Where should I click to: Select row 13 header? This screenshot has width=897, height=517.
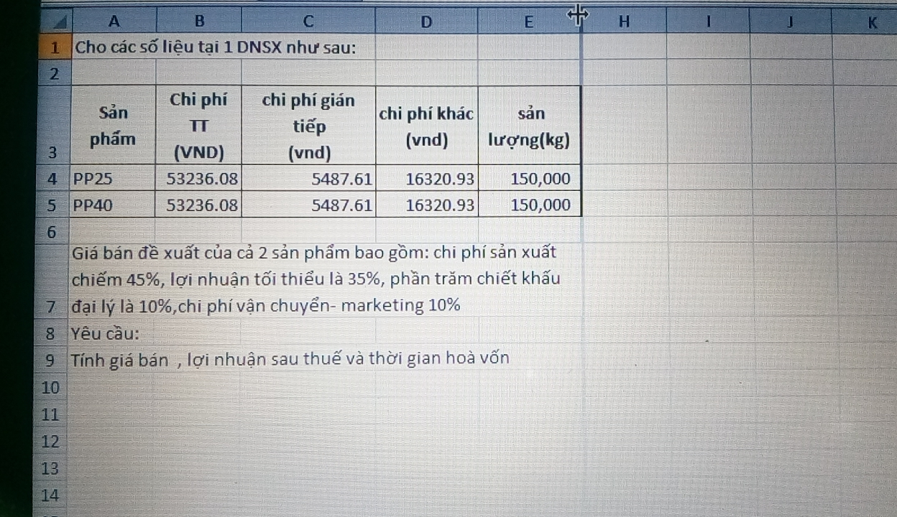tap(50, 469)
